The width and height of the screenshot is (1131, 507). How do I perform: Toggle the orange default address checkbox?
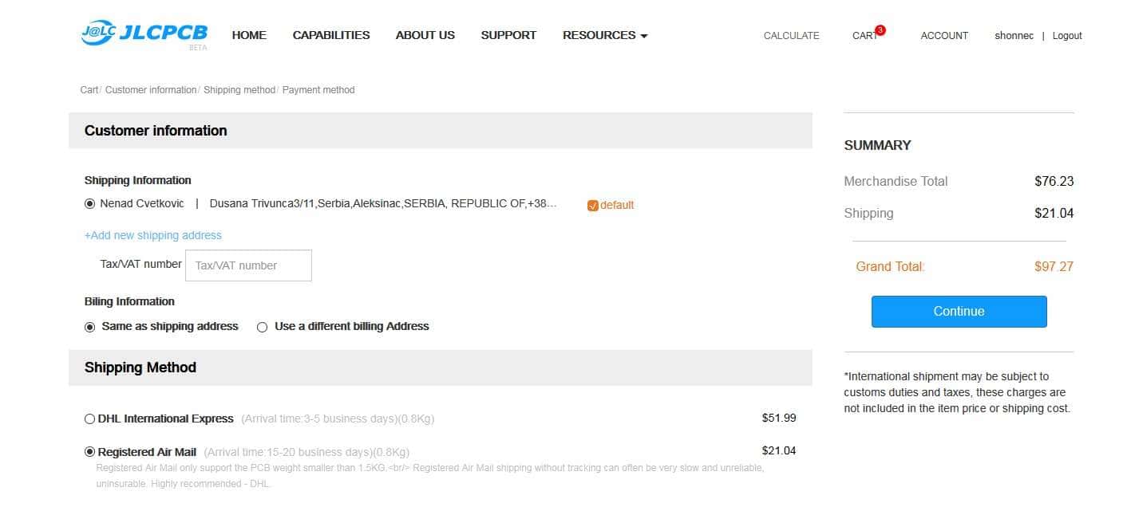(592, 206)
